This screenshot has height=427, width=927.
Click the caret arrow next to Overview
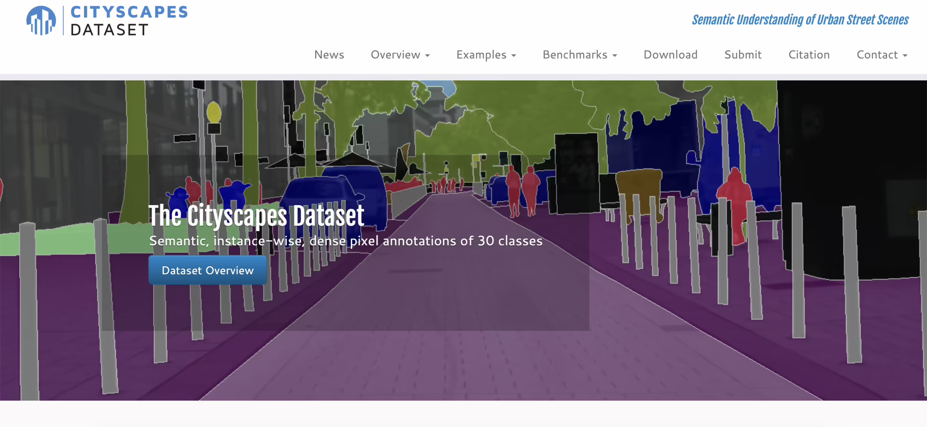428,56
